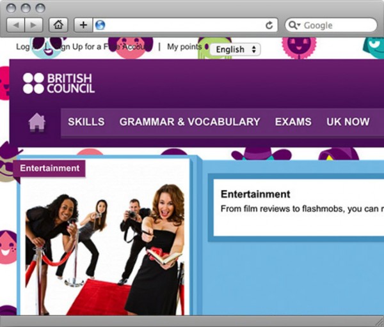The image size is (384, 327).
Task: Click the purple Entertainment label tag
Action: tap(50, 169)
